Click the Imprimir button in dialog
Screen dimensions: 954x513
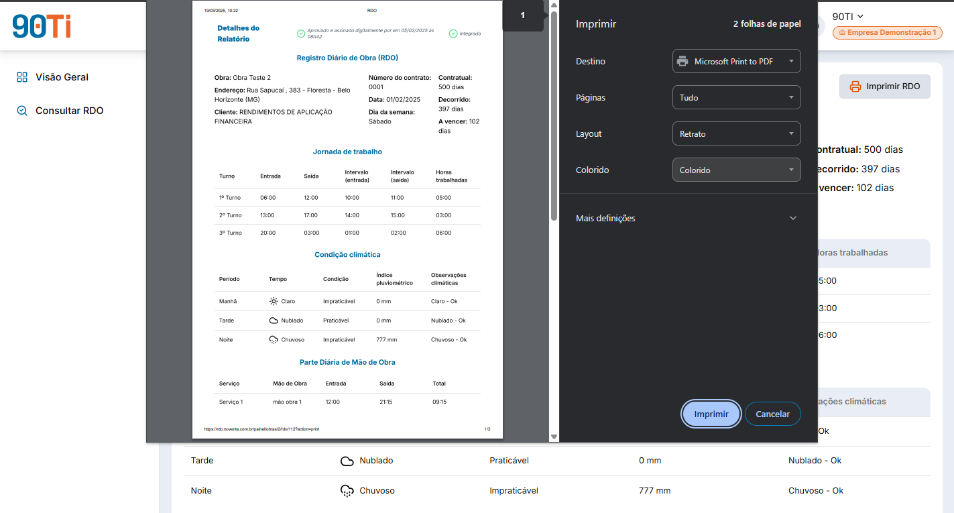711,414
